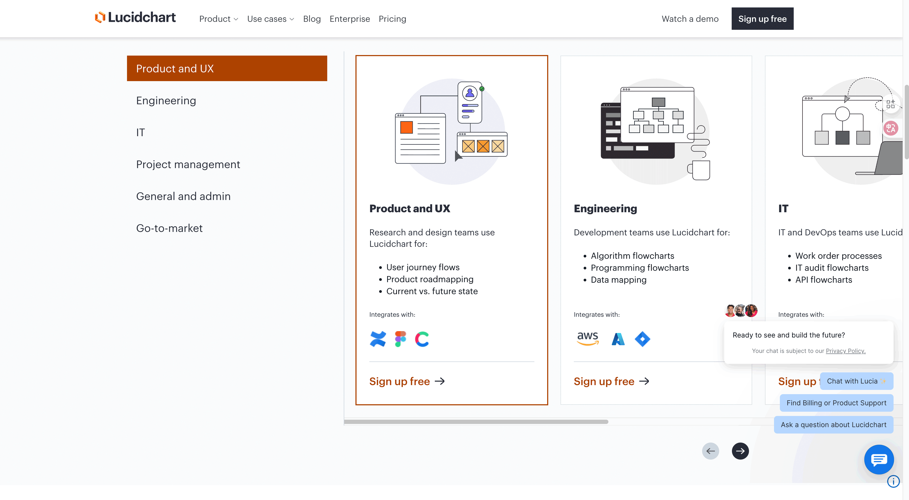The height and width of the screenshot is (500, 909).
Task: Open the Enterprise page
Action: click(x=349, y=19)
